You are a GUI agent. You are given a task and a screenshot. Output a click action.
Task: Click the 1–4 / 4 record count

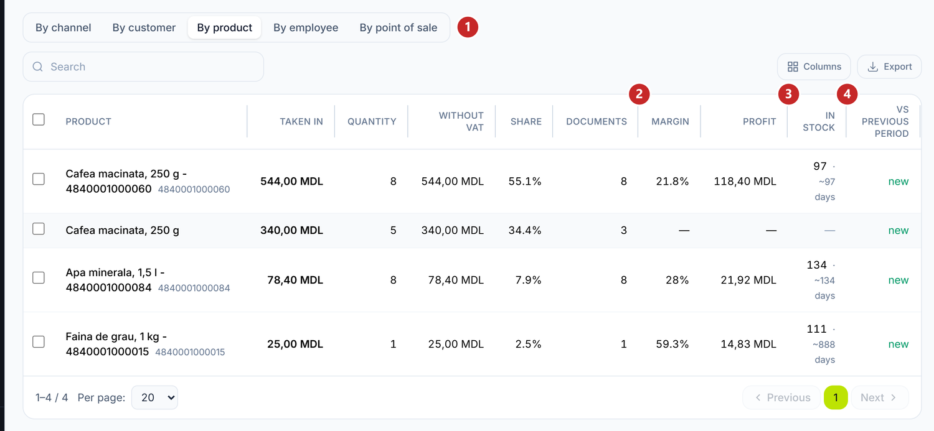tap(52, 397)
